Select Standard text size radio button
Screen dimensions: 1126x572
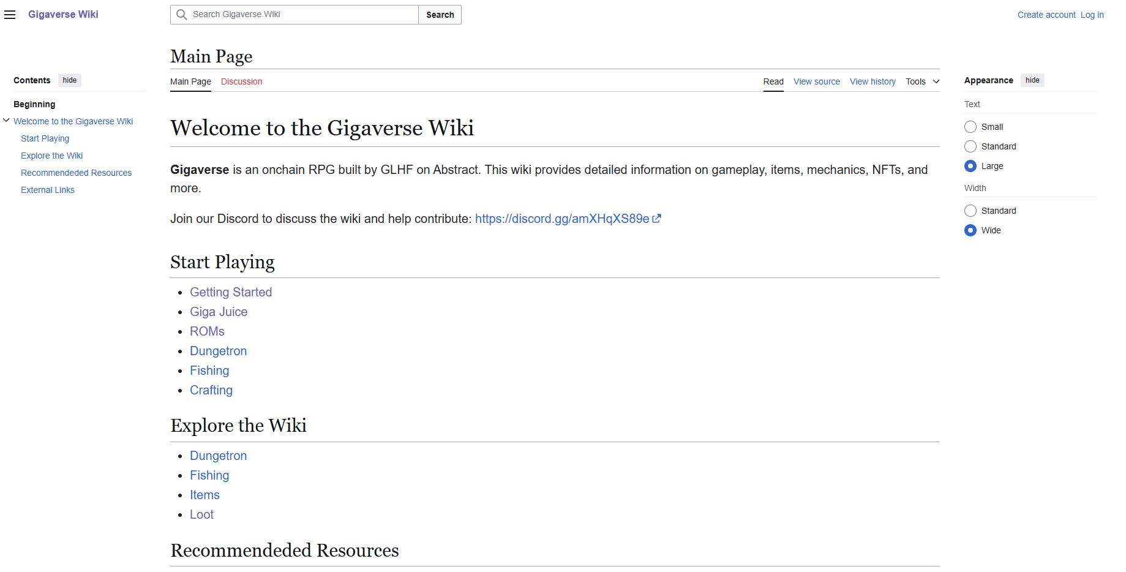(x=970, y=146)
